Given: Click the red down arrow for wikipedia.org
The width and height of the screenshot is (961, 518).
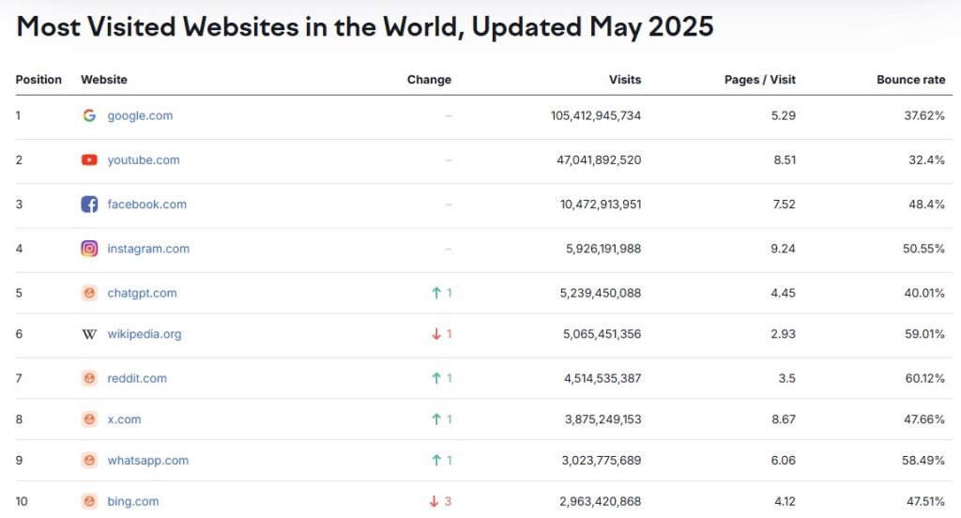Looking at the screenshot, I should tap(436, 334).
